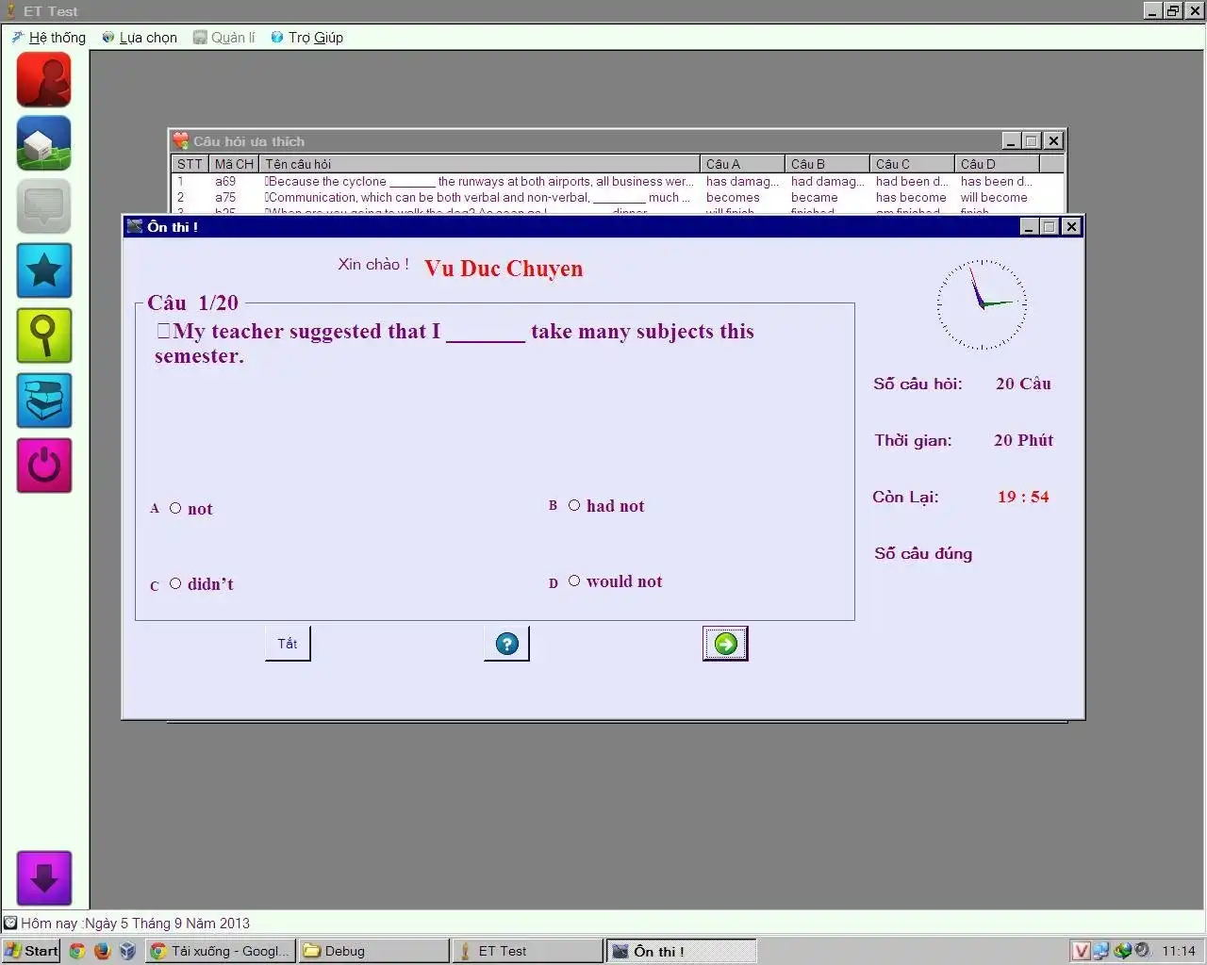Click the analog clock in exam window
This screenshot has width=1207, height=965.
[x=982, y=304]
